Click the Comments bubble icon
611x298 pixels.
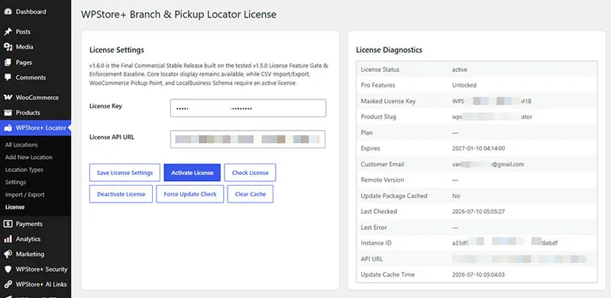tap(8, 78)
